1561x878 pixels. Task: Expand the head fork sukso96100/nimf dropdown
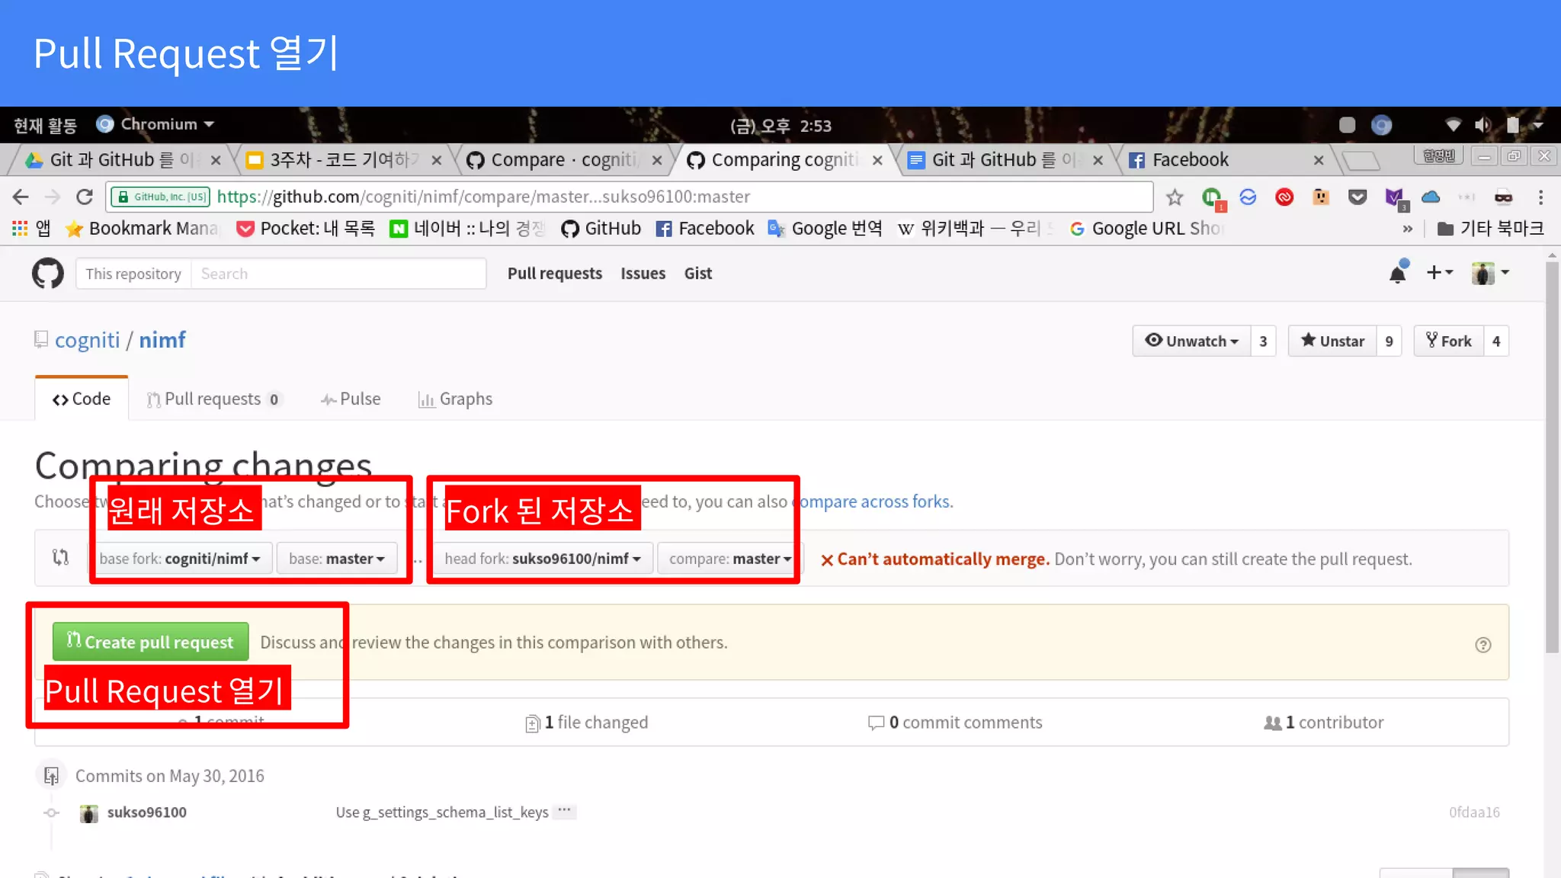[x=542, y=559]
